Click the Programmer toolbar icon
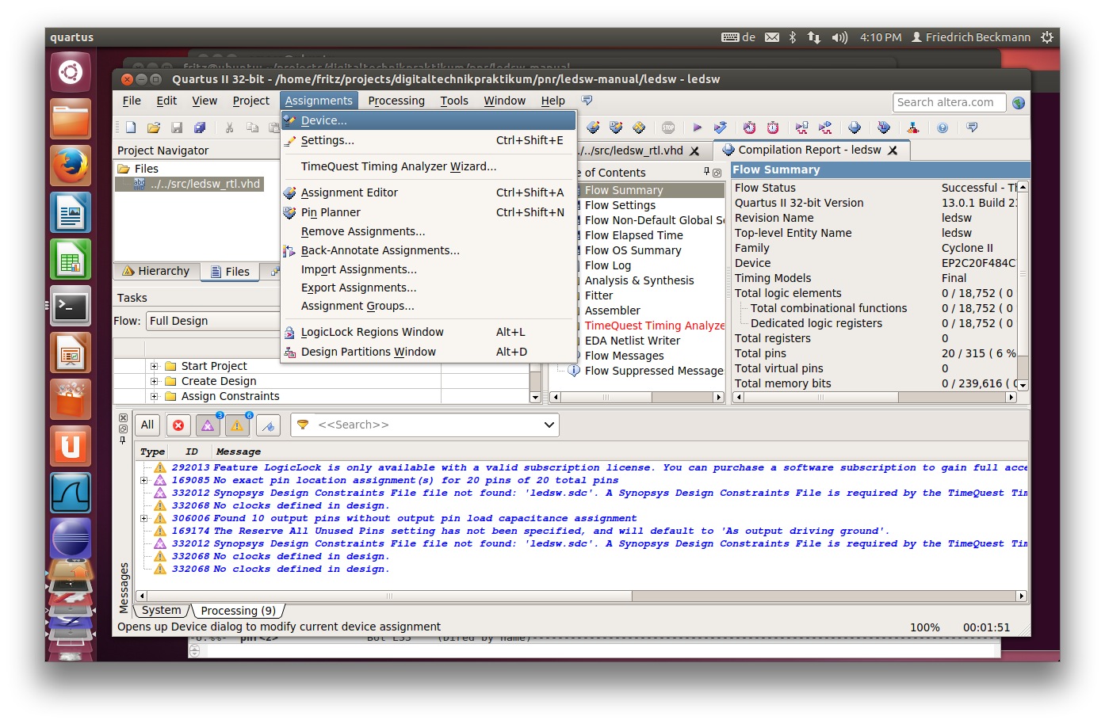This screenshot has width=1105, height=724. (x=884, y=128)
